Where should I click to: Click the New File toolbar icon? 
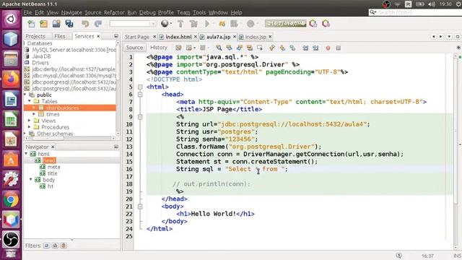[31, 24]
